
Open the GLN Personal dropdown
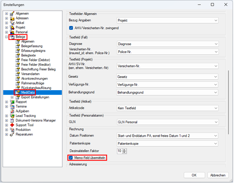click(x=167, y=122)
